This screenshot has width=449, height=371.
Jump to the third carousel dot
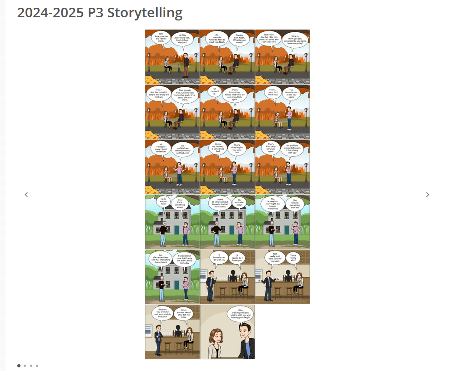[x=31, y=366]
